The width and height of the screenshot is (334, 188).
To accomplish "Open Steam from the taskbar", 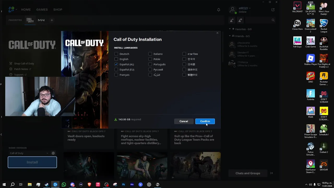I will click(47, 185).
